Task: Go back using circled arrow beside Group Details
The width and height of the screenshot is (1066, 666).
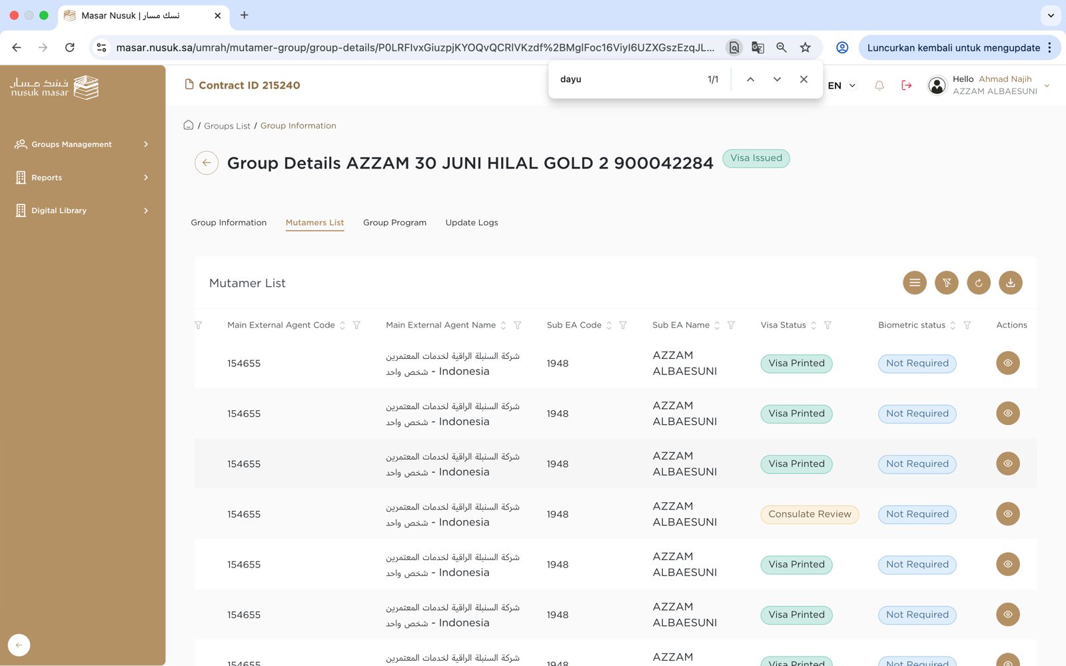Action: click(x=207, y=163)
